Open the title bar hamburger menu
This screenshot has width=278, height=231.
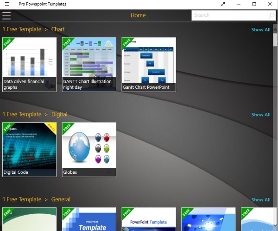point(7,4)
